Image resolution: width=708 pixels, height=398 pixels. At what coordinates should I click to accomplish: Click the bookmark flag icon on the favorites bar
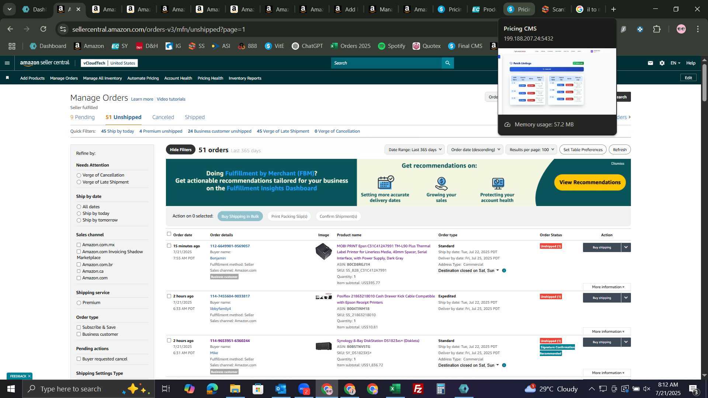pos(7,78)
